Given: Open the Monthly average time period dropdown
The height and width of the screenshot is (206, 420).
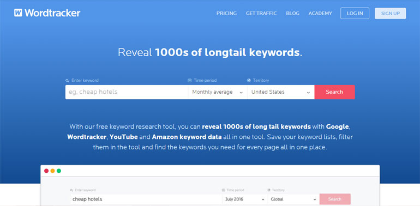Looking at the screenshot, I should pyautogui.click(x=218, y=92).
